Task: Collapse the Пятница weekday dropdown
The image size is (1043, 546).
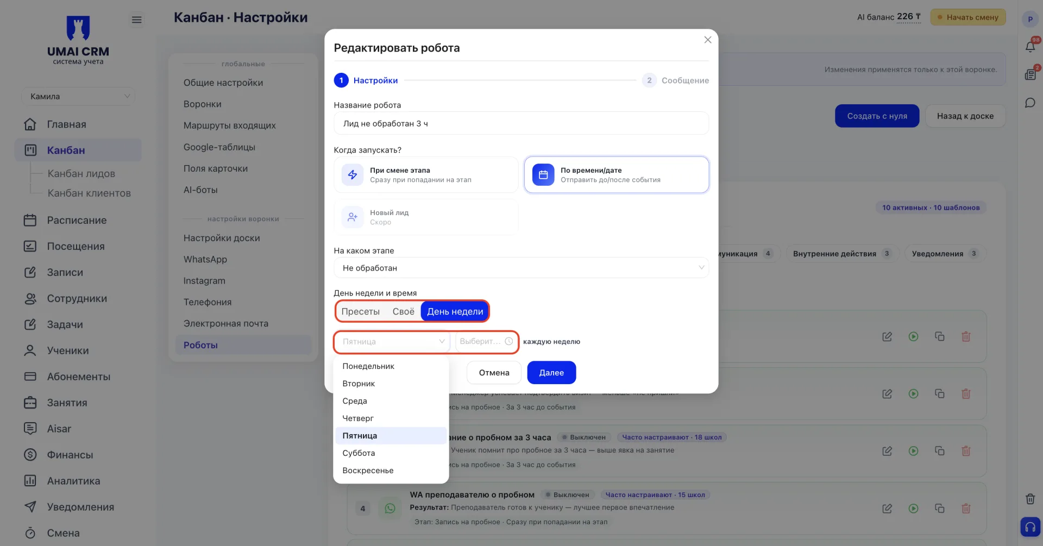Action: (x=392, y=342)
